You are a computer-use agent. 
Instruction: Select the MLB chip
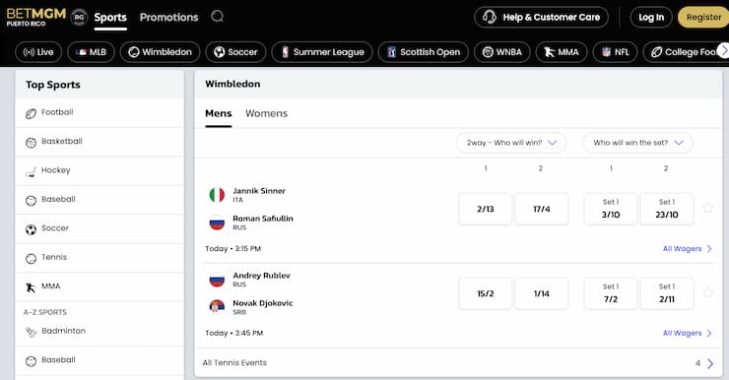[91, 52]
